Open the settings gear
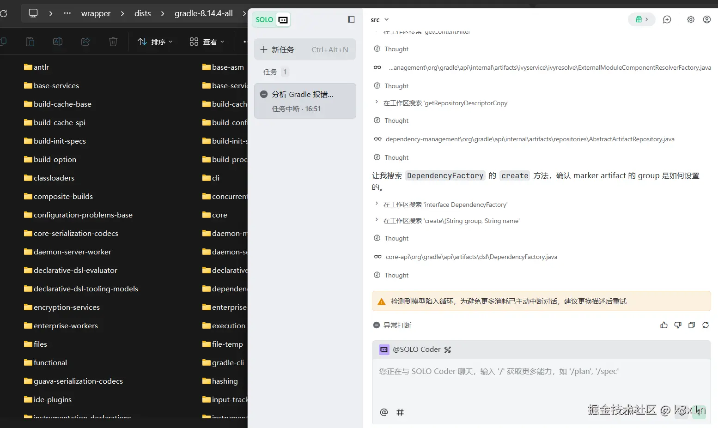Viewport: 718px width, 428px height. [x=690, y=19]
